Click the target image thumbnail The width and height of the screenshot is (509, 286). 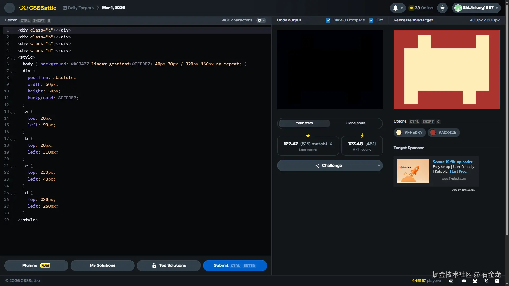446,70
